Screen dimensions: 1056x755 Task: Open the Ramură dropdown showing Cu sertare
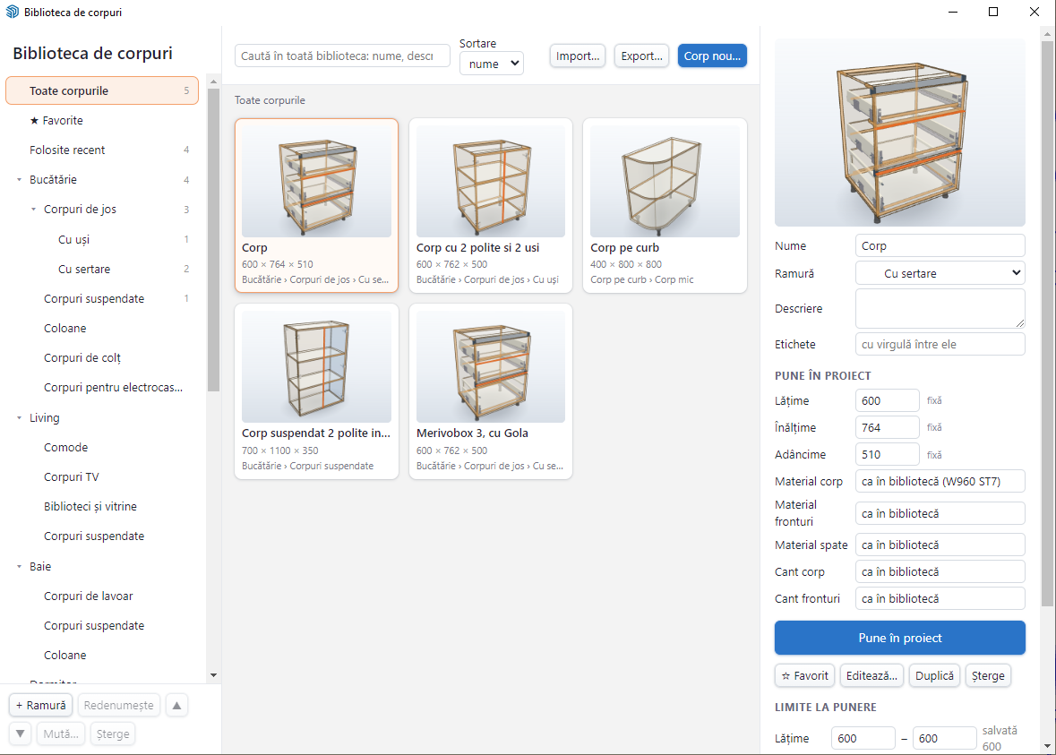pyautogui.click(x=940, y=273)
